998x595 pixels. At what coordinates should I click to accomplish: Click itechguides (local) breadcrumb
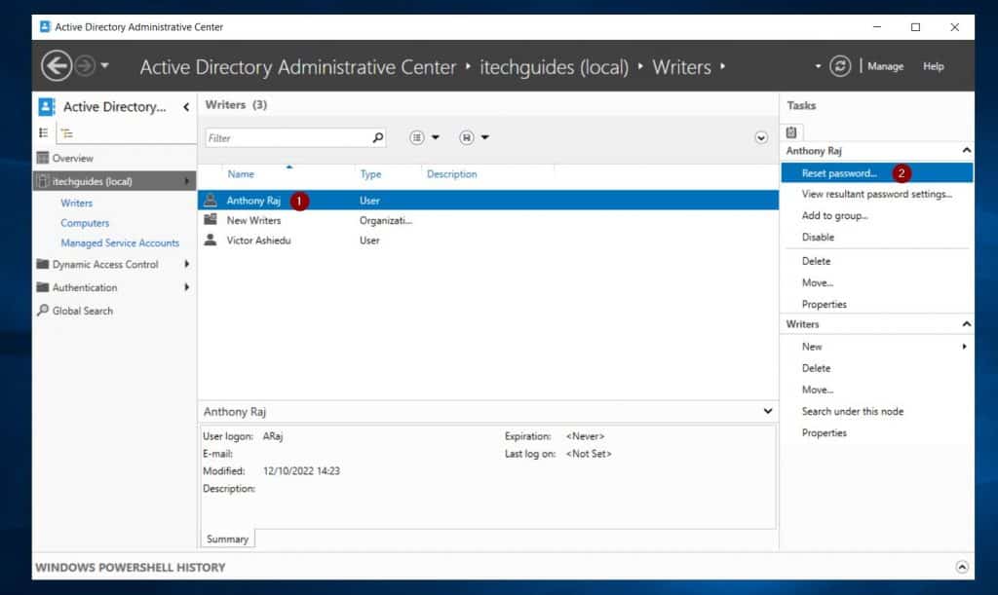(554, 67)
